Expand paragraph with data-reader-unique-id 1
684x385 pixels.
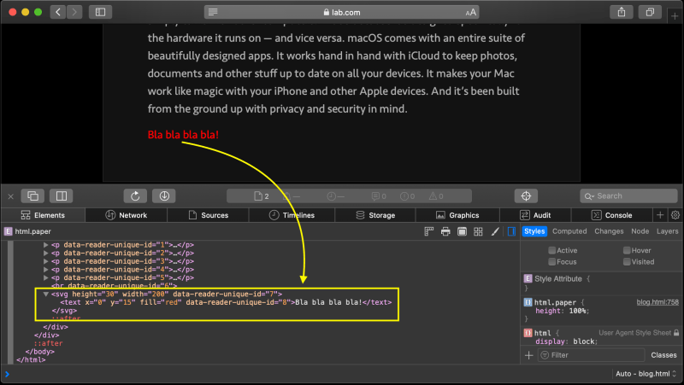click(46, 245)
